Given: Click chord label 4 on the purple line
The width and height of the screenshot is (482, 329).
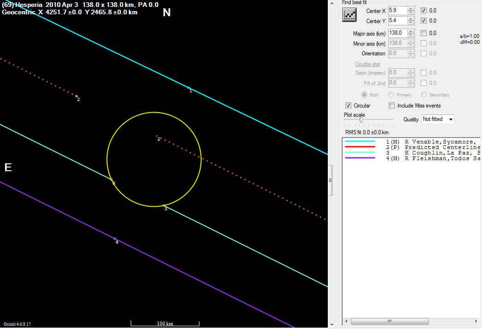Looking at the screenshot, I should click(117, 242).
